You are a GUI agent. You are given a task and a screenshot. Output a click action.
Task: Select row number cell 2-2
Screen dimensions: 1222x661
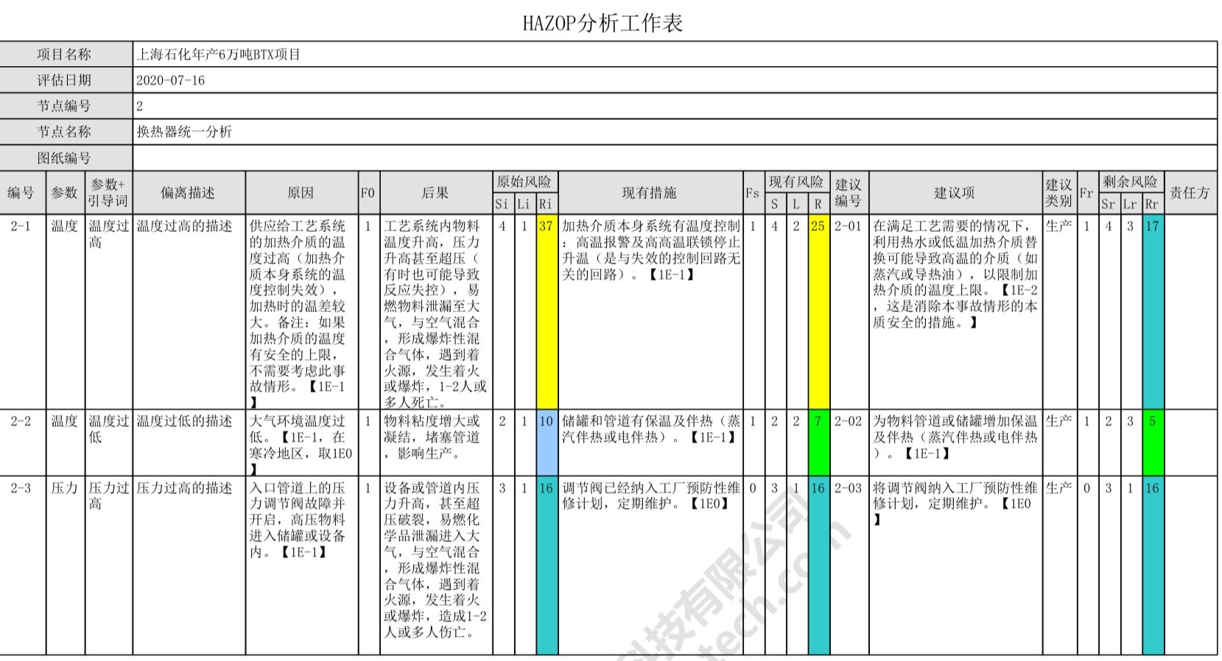point(23,442)
